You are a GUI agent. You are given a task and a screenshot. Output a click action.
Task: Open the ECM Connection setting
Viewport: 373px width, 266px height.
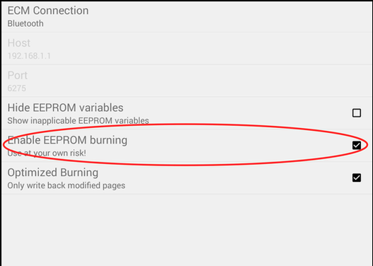pyautogui.click(x=187, y=16)
